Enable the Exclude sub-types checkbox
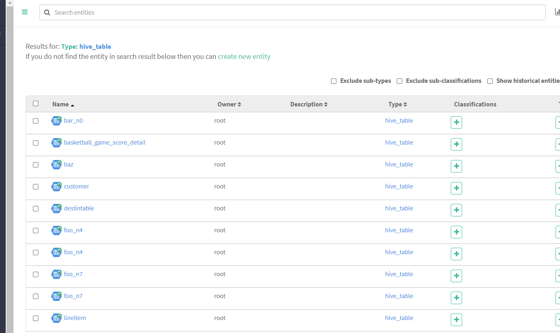The image size is (560, 333). coord(333,81)
